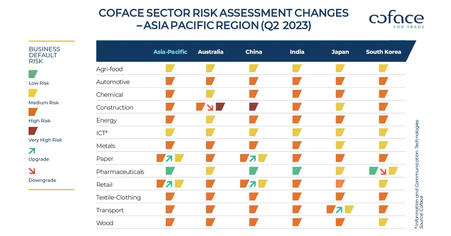The height and width of the screenshot is (236, 451).
Task: Click the upgrade arrow in Asia-Pacific Retail
Action: pyautogui.click(x=170, y=184)
